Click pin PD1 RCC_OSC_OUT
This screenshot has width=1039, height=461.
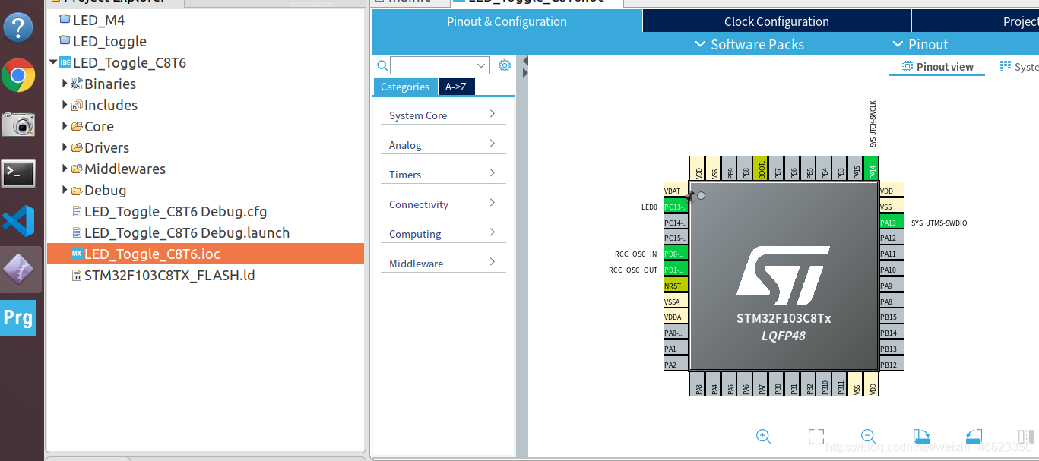click(x=676, y=270)
